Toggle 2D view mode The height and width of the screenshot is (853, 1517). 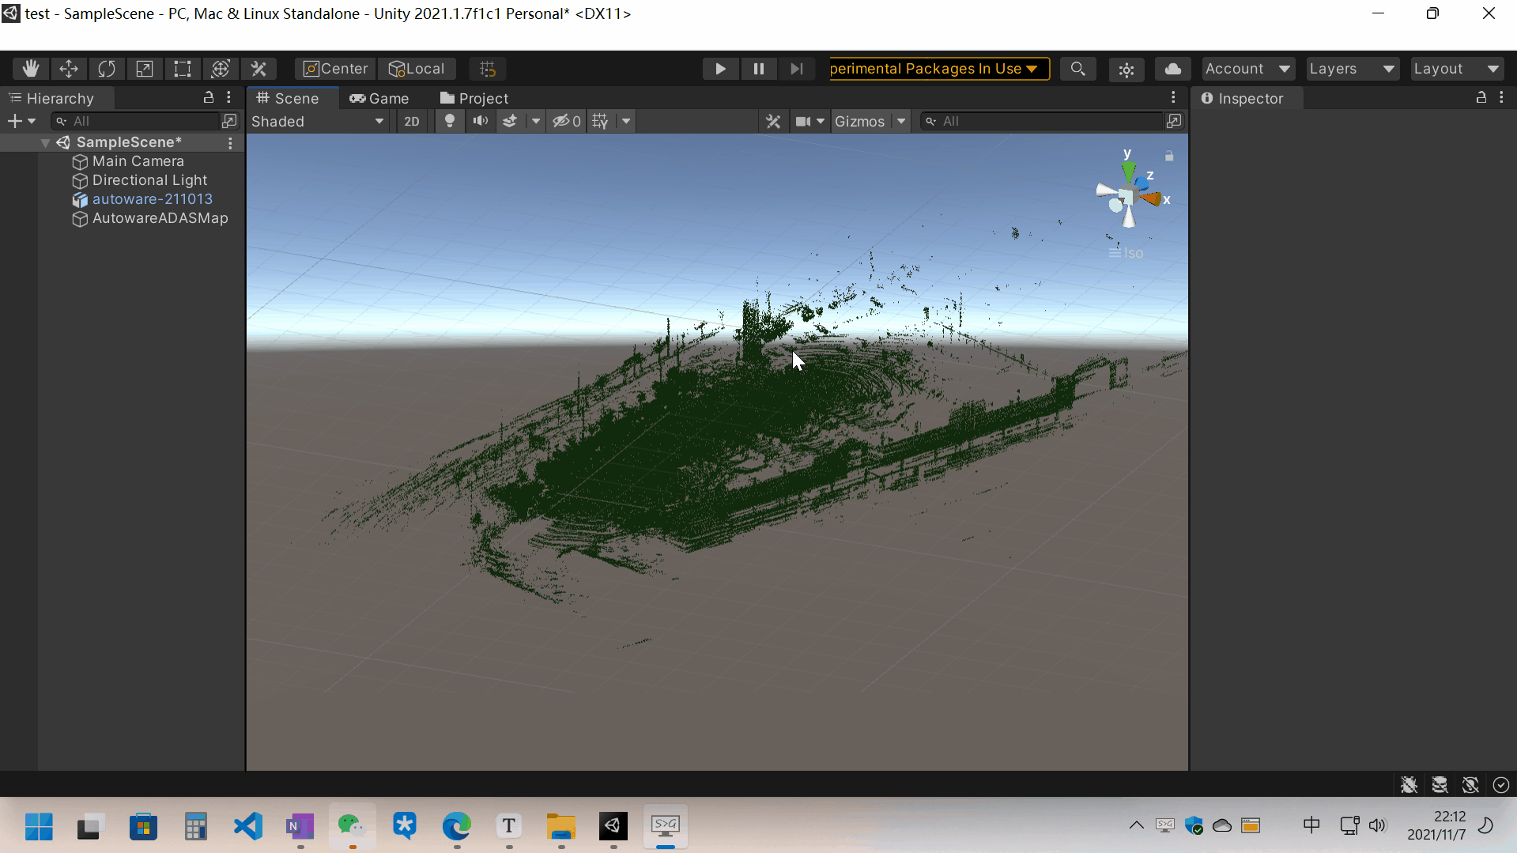pyautogui.click(x=412, y=121)
